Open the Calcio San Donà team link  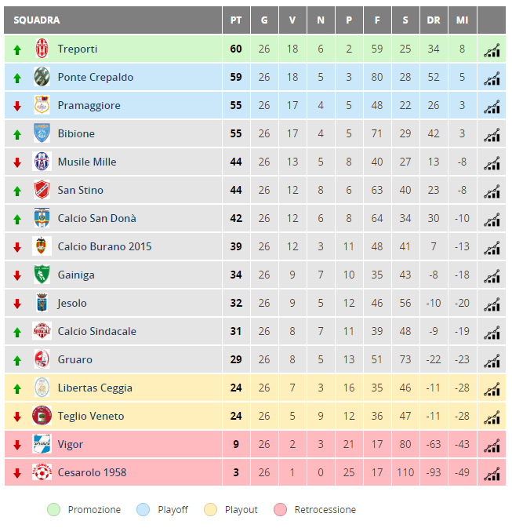(x=97, y=218)
